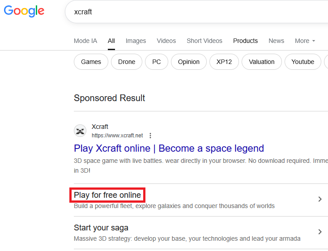Open the Images tab
This screenshot has width=328, height=251.
tap(136, 41)
